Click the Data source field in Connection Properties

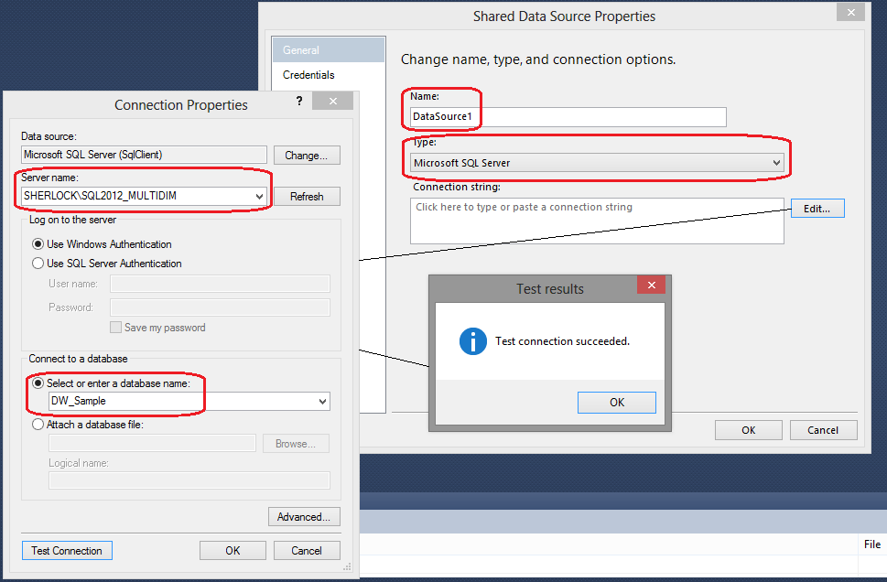[x=145, y=155]
